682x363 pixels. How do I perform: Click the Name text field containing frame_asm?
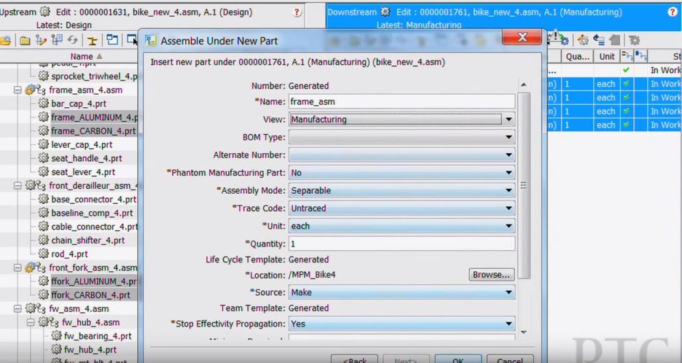pyautogui.click(x=402, y=102)
